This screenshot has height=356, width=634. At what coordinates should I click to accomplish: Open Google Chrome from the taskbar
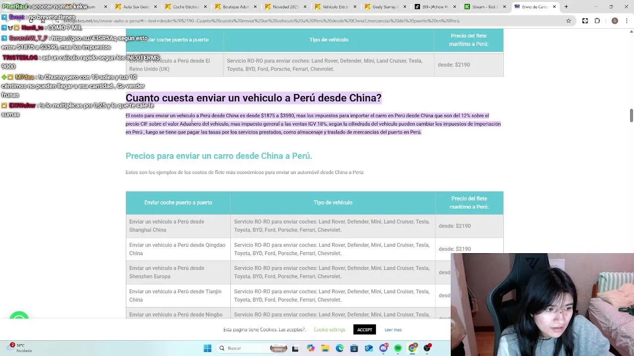[413, 348]
